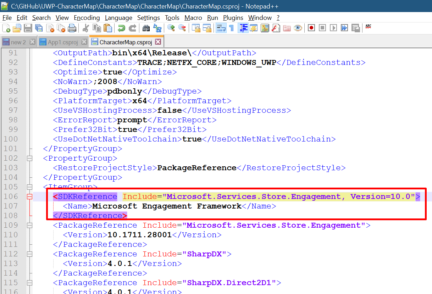Collapse the SDKReference fold at line 106
Screen dimensions: 432x294
[x=29, y=196]
